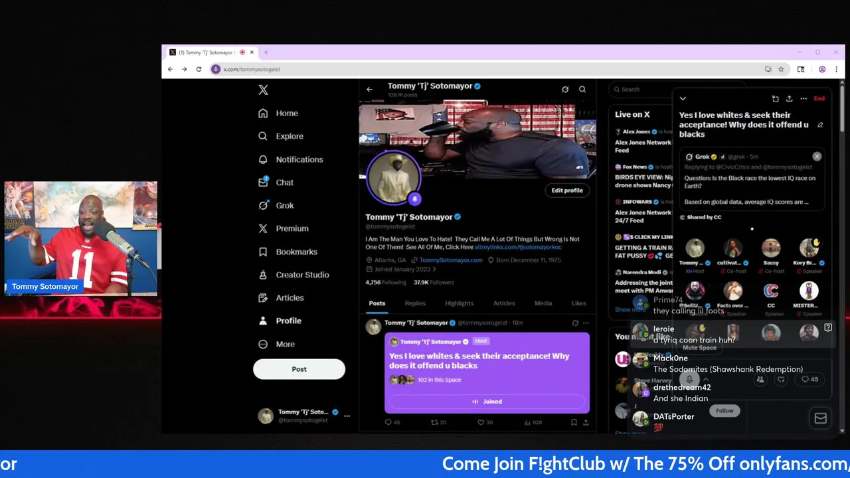850x478 pixels.
Task: Switch to the Likes tab
Action: 579,303
